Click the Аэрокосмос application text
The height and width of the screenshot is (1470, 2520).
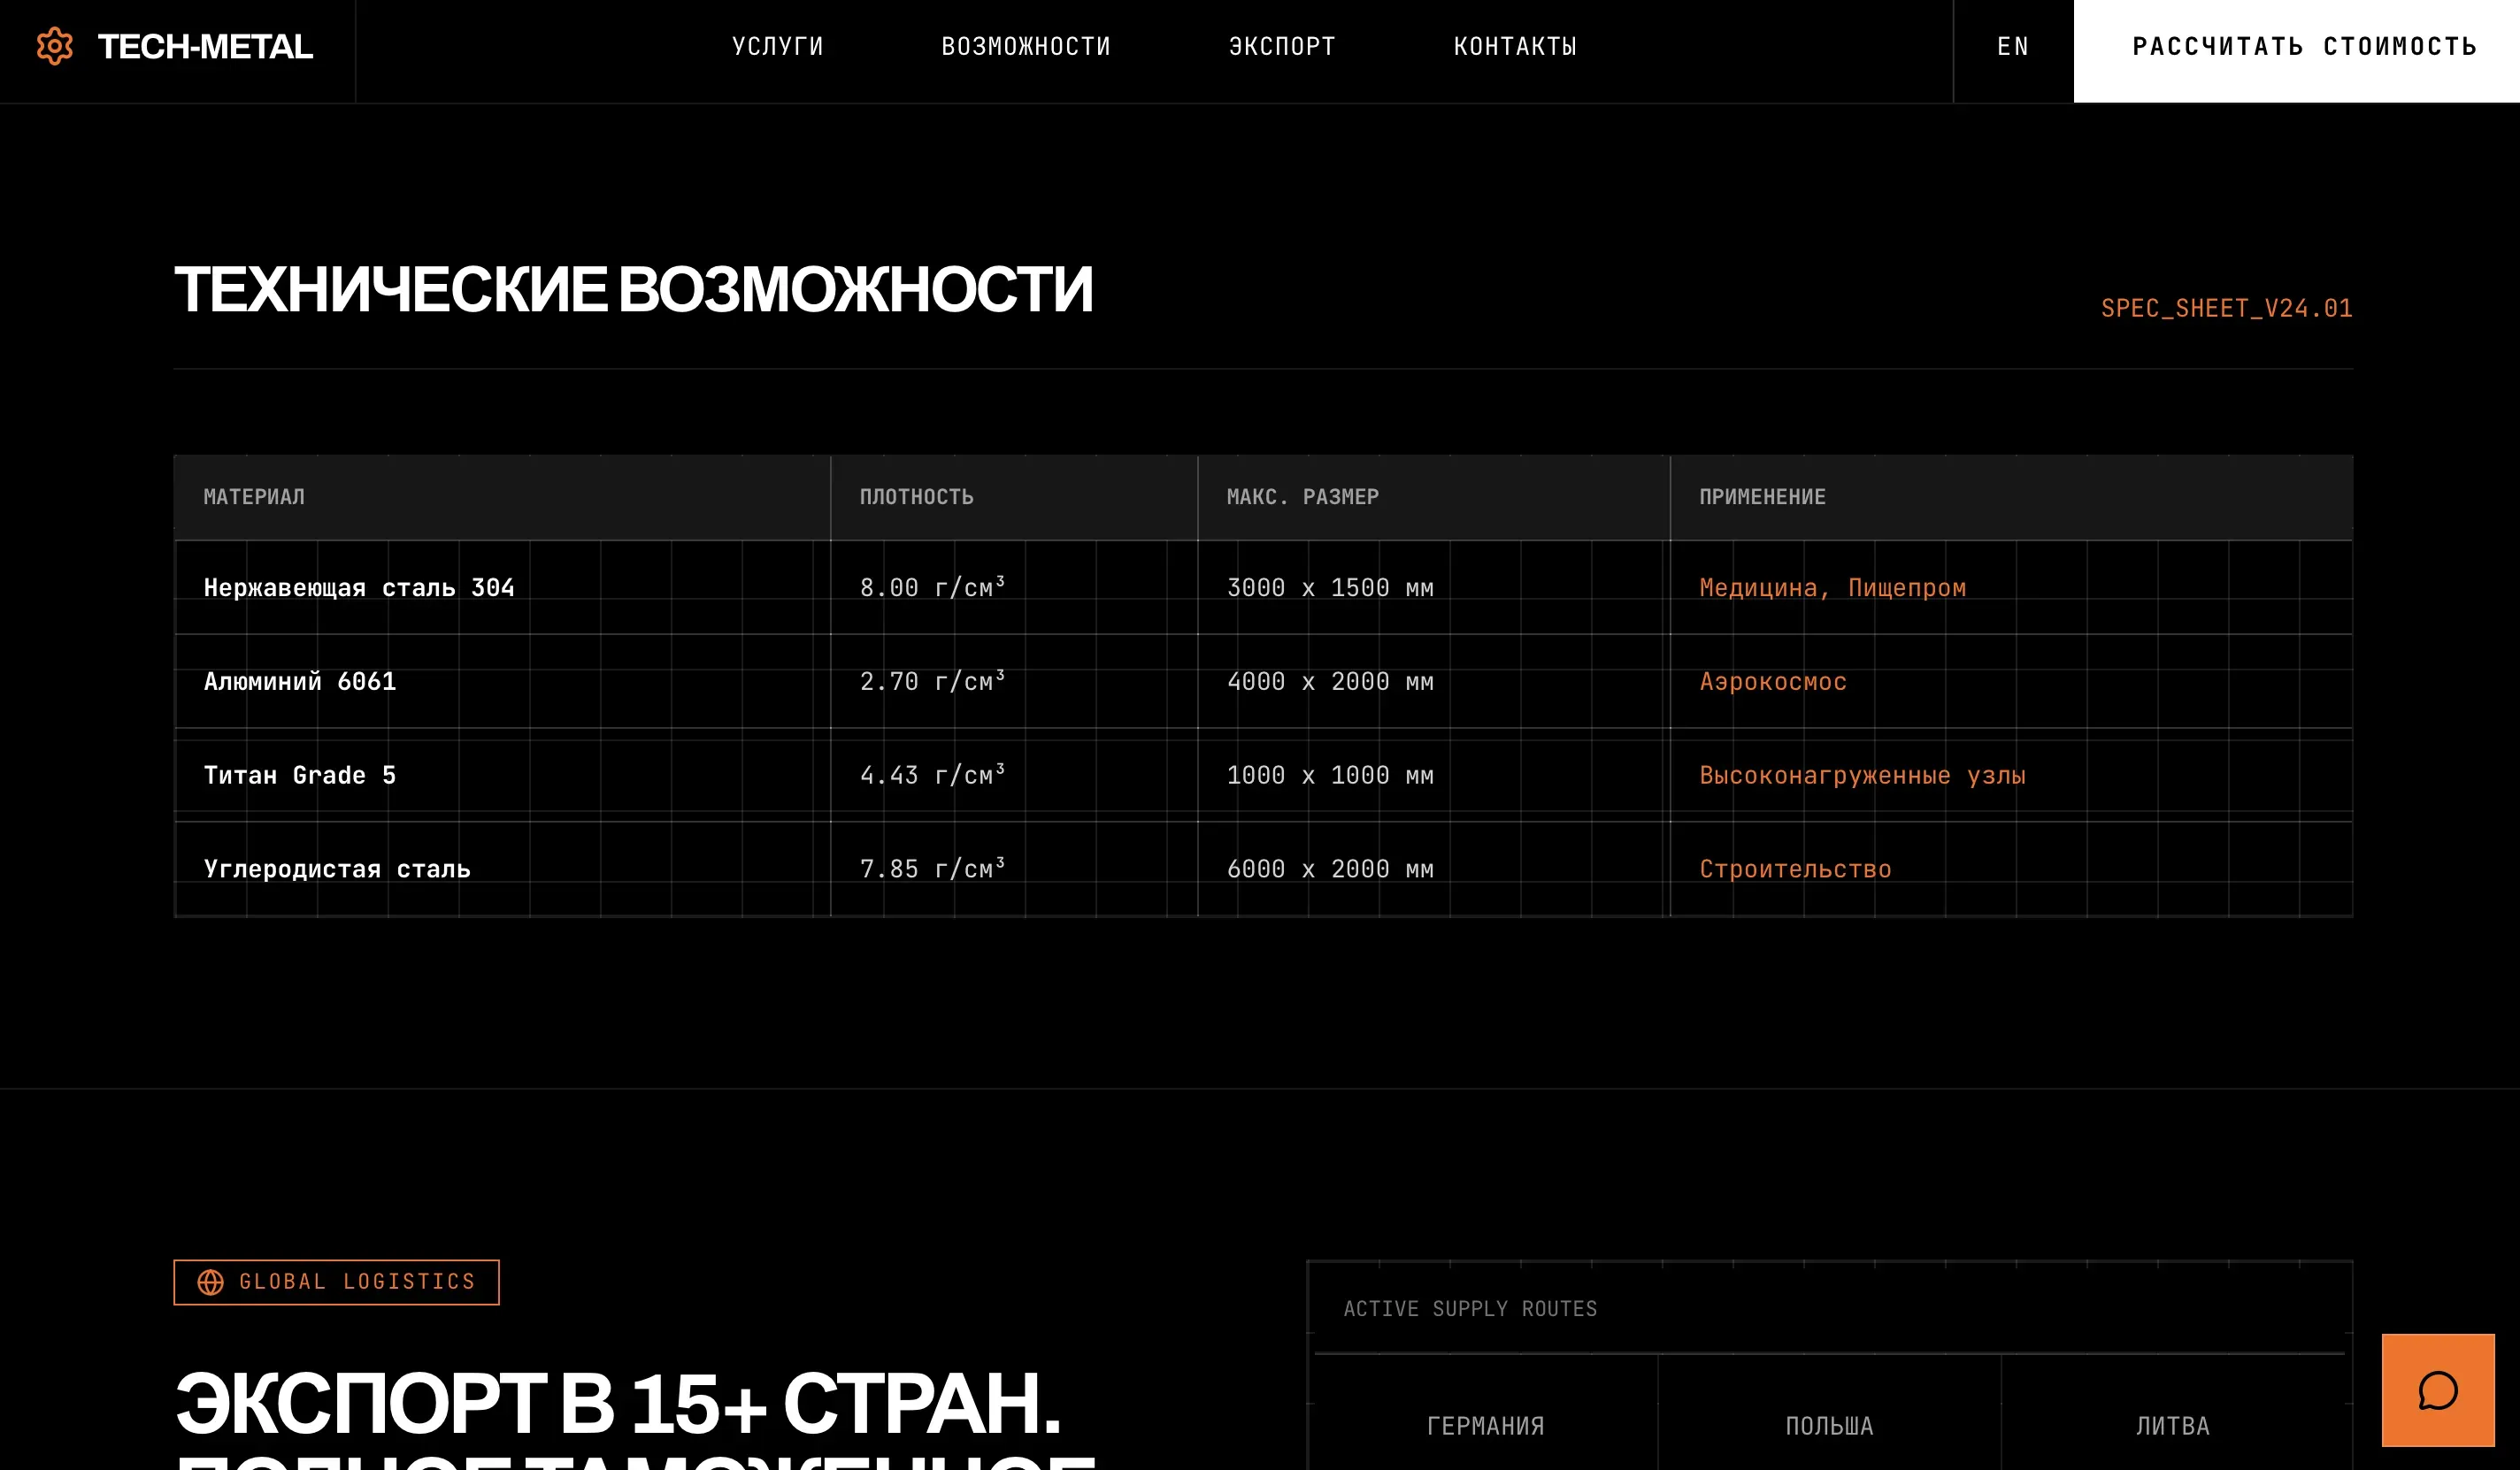pos(1772,682)
